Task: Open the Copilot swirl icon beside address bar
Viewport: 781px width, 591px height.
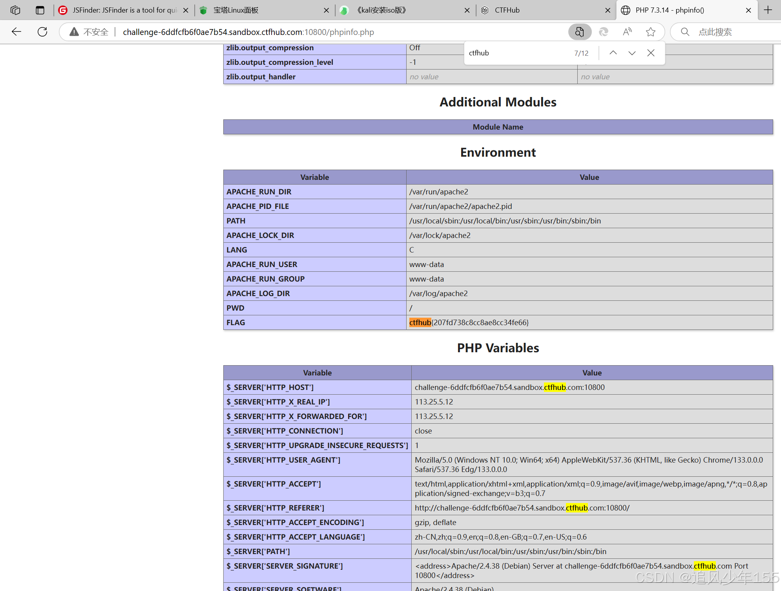Action: (x=604, y=32)
